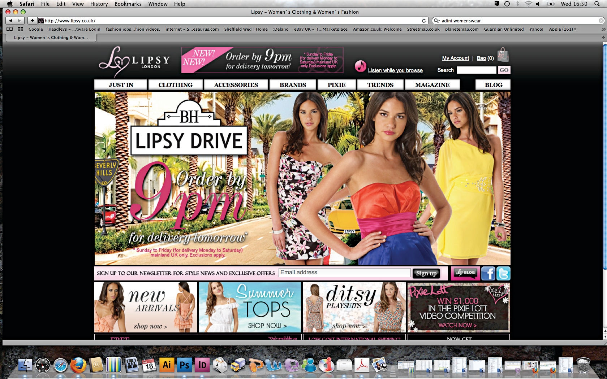Open the History menu

(x=99, y=4)
